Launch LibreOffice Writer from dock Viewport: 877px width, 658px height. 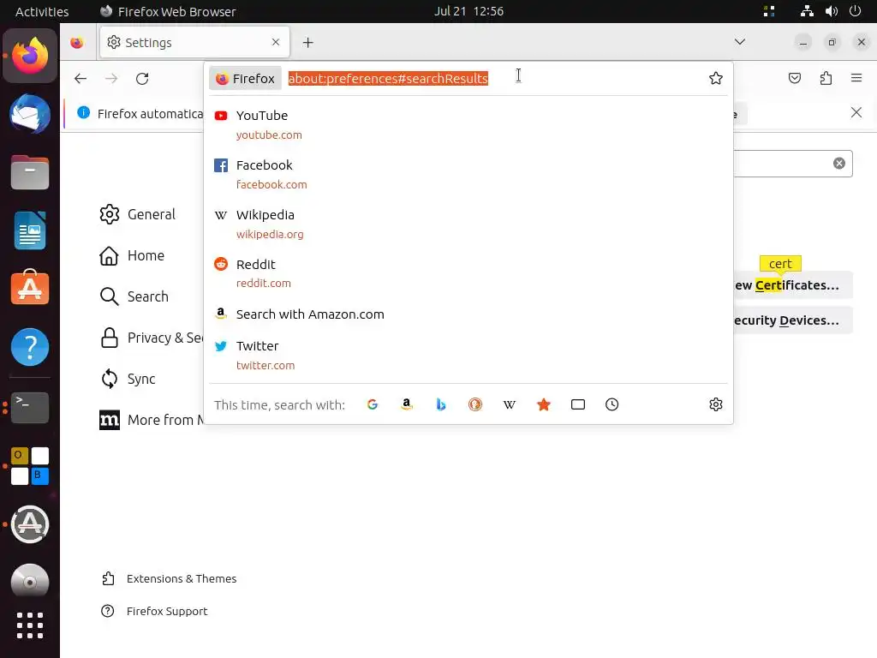click(30, 230)
